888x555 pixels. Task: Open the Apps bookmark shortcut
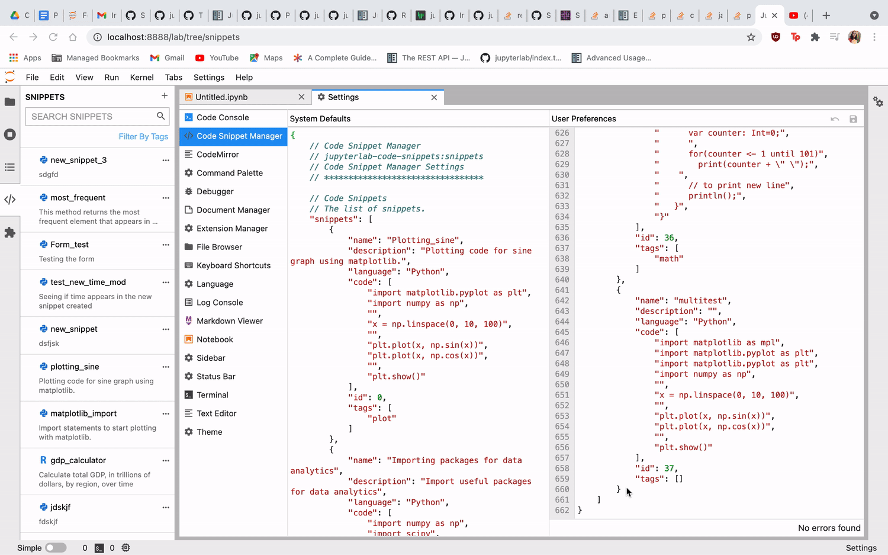[x=25, y=57]
